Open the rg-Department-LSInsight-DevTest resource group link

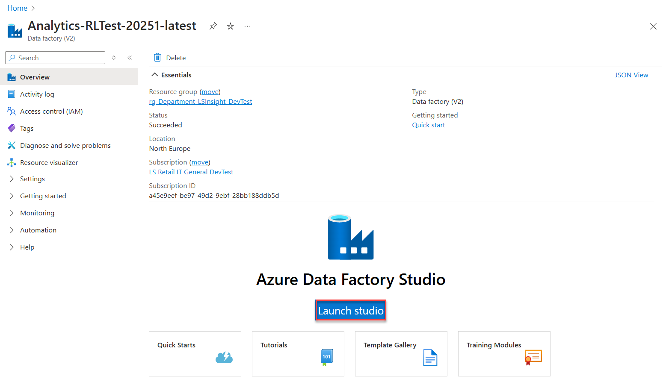200,102
